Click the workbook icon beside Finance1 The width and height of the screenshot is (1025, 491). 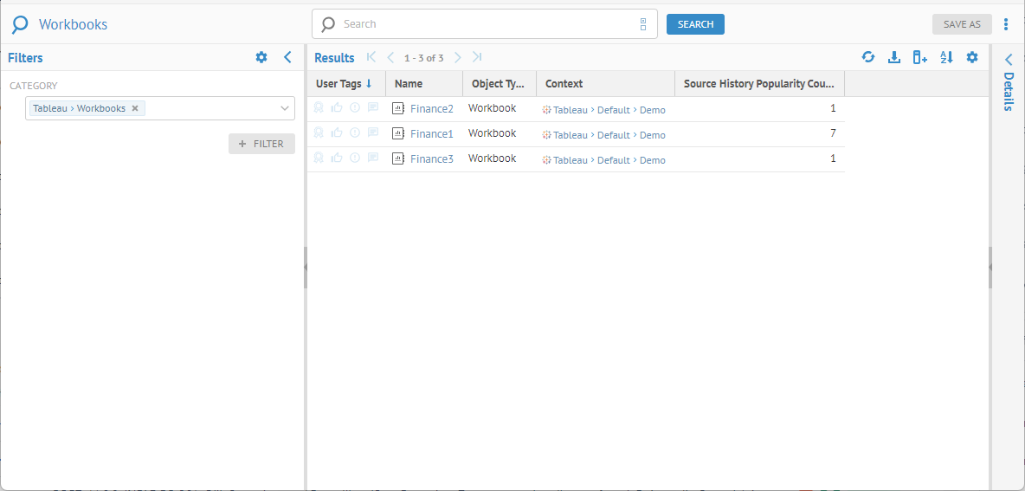click(398, 133)
